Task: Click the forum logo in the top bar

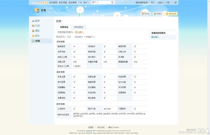Action: point(39,2)
